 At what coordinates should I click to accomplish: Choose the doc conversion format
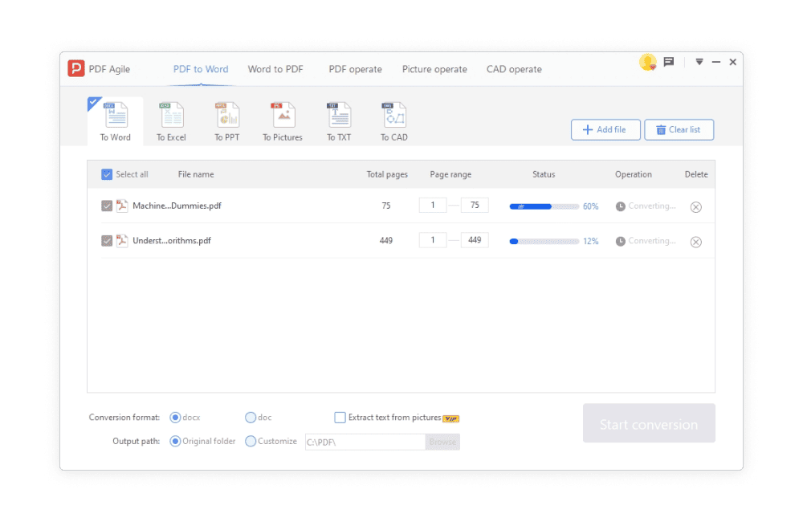pos(251,418)
